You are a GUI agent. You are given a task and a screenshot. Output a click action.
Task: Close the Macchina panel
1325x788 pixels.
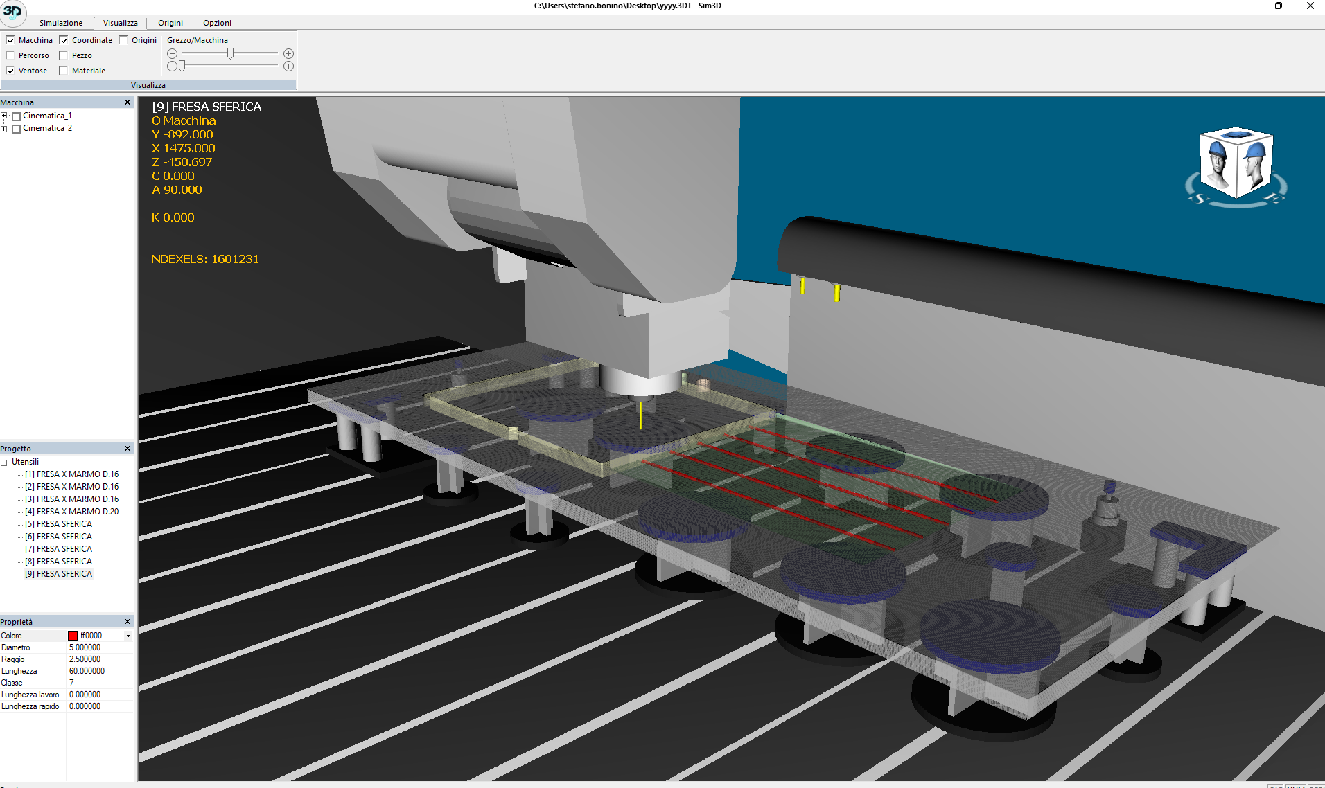128,102
